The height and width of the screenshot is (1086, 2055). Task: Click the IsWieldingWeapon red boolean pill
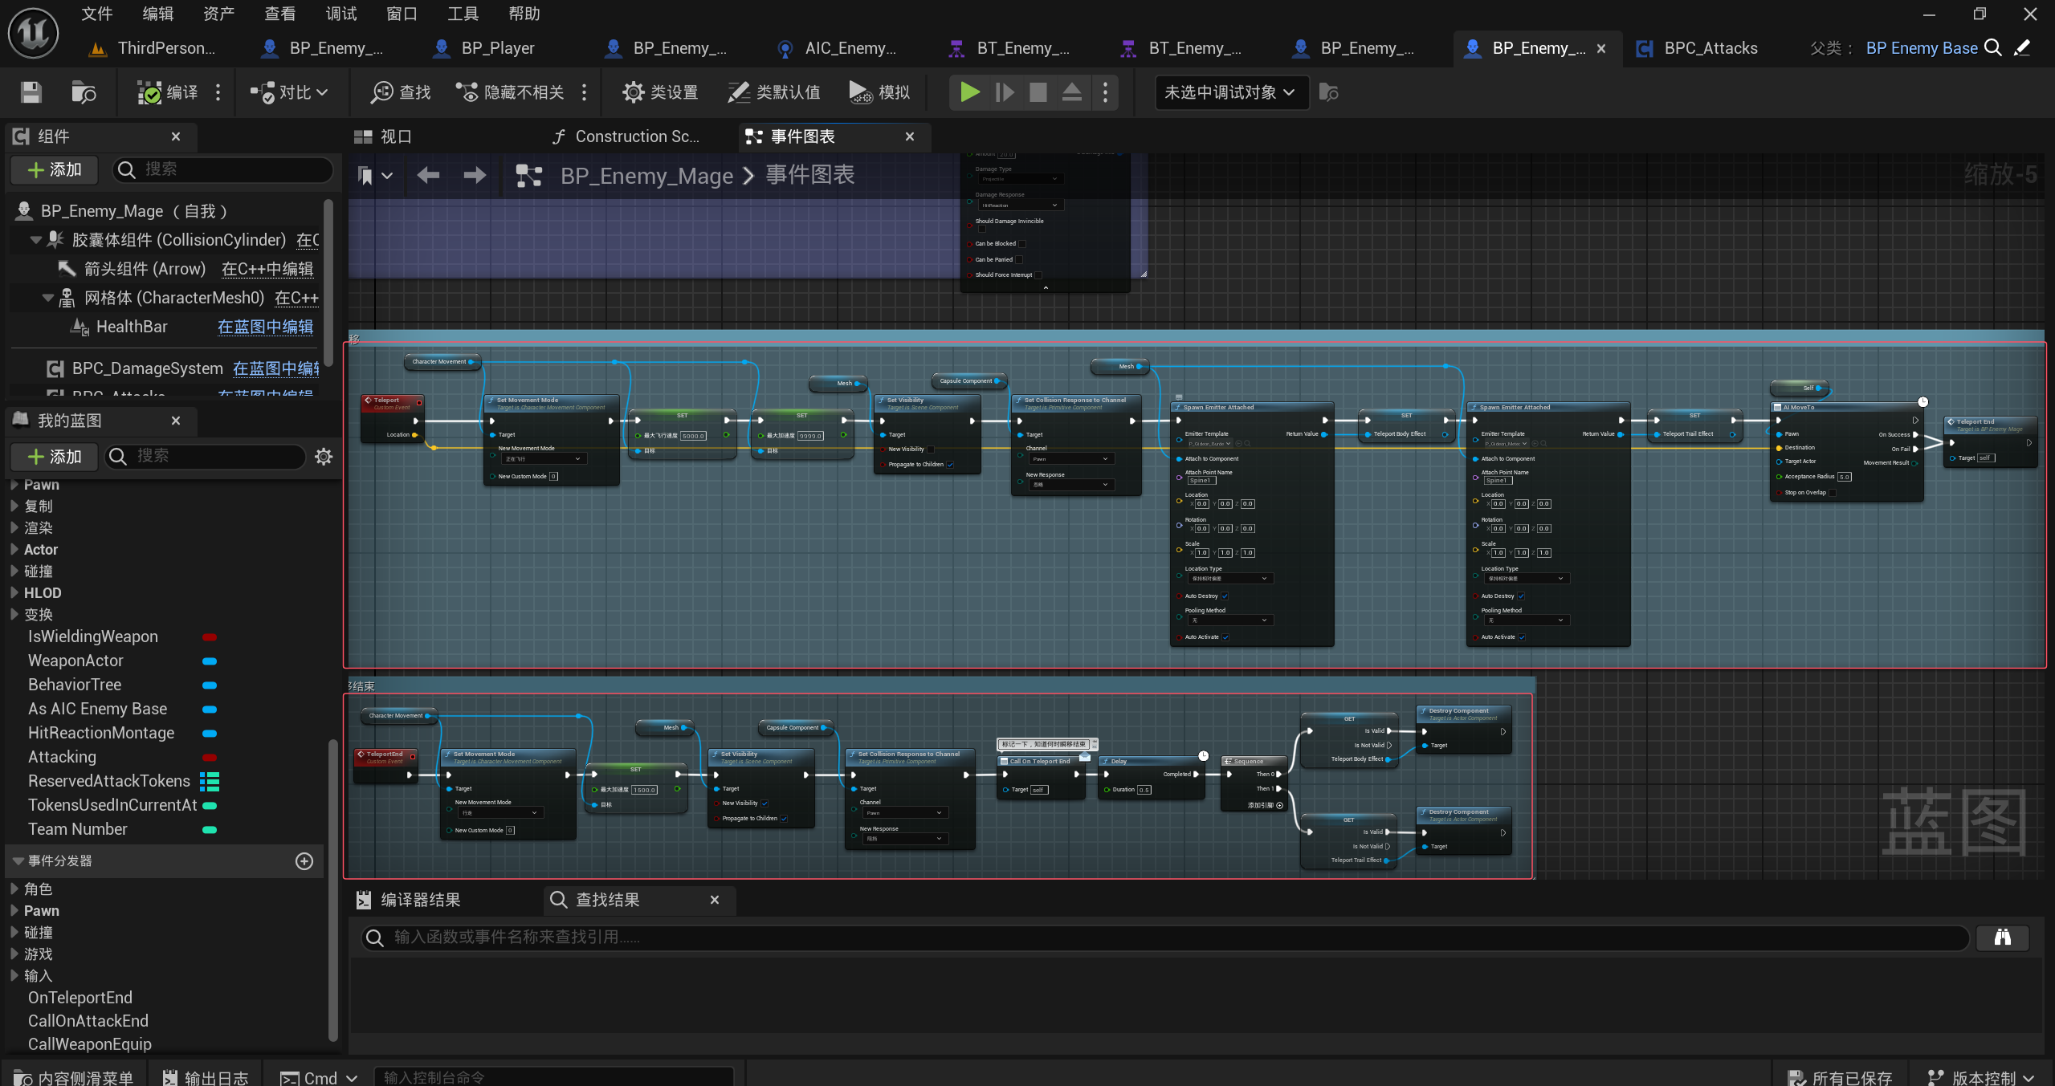click(210, 637)
